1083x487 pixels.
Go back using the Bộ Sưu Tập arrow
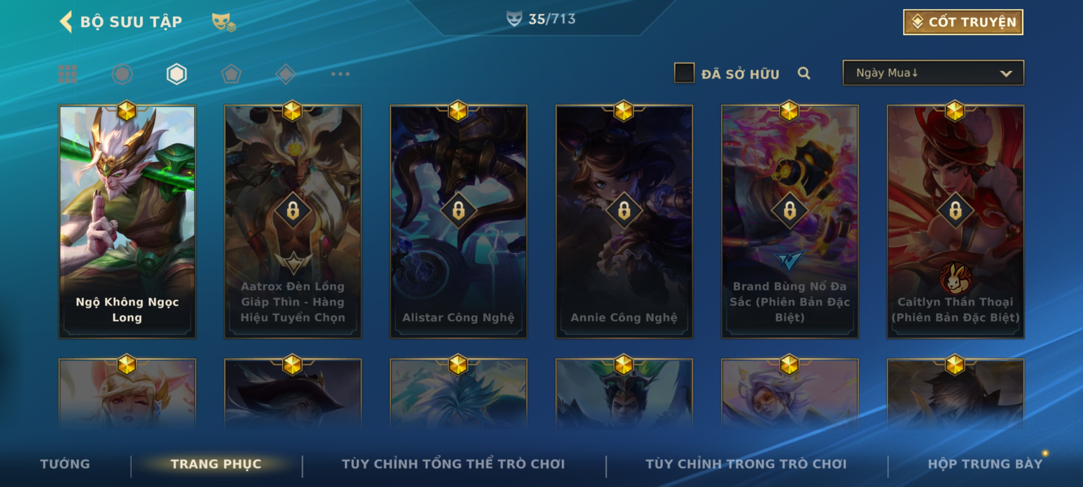pyautogui.click(x=66, y=22)
